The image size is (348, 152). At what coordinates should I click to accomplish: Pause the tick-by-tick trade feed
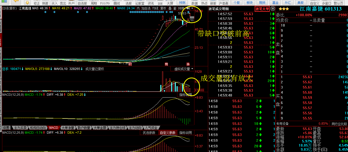click(273, 9)
